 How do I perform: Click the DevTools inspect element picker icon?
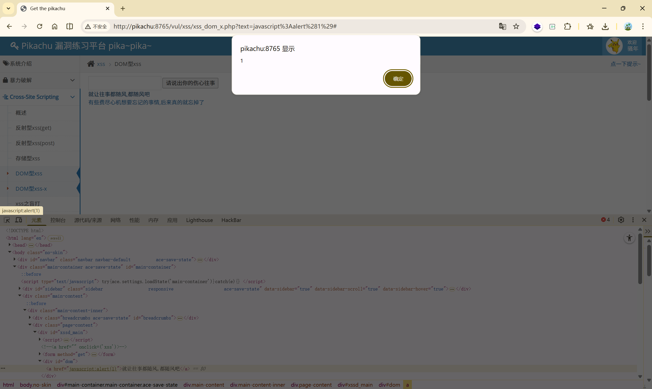7,220
